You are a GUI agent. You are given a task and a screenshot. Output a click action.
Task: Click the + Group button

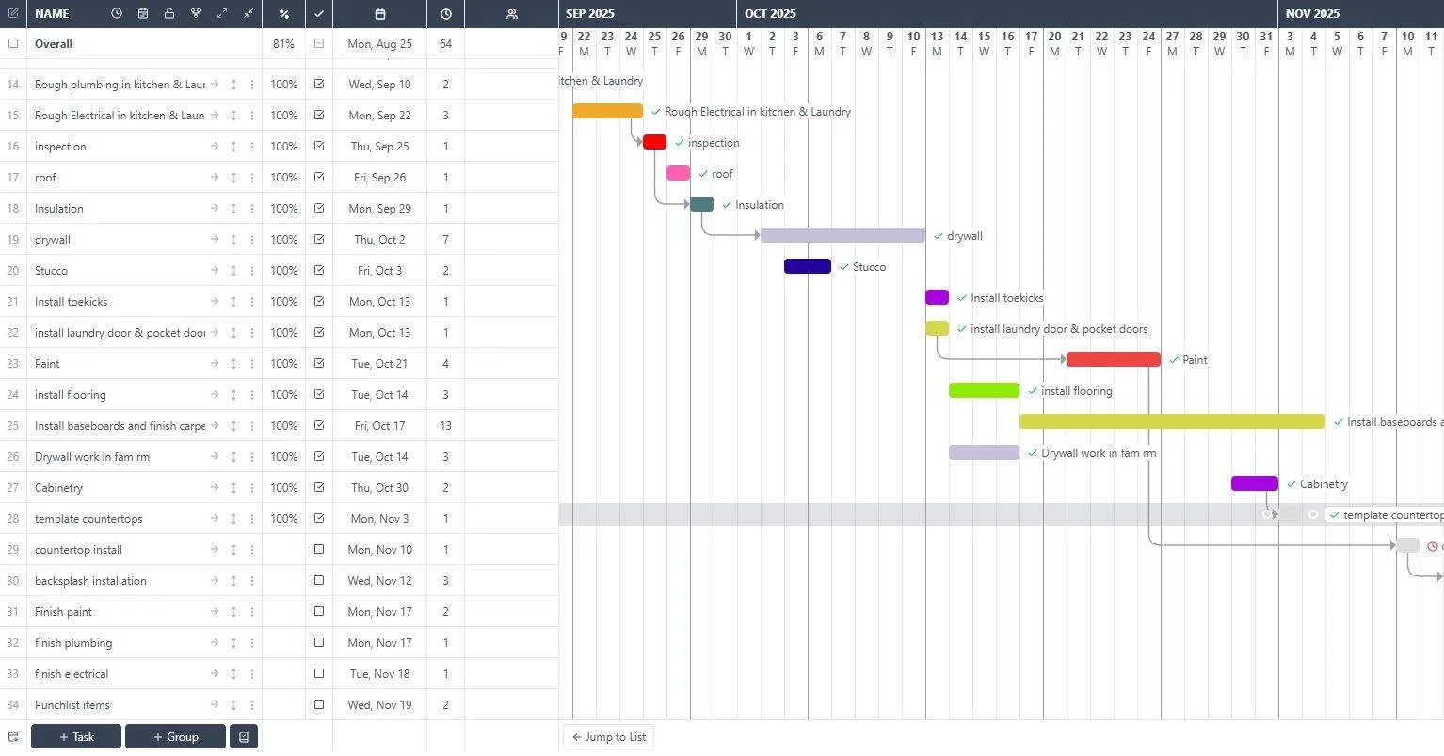tap(175, 736)
